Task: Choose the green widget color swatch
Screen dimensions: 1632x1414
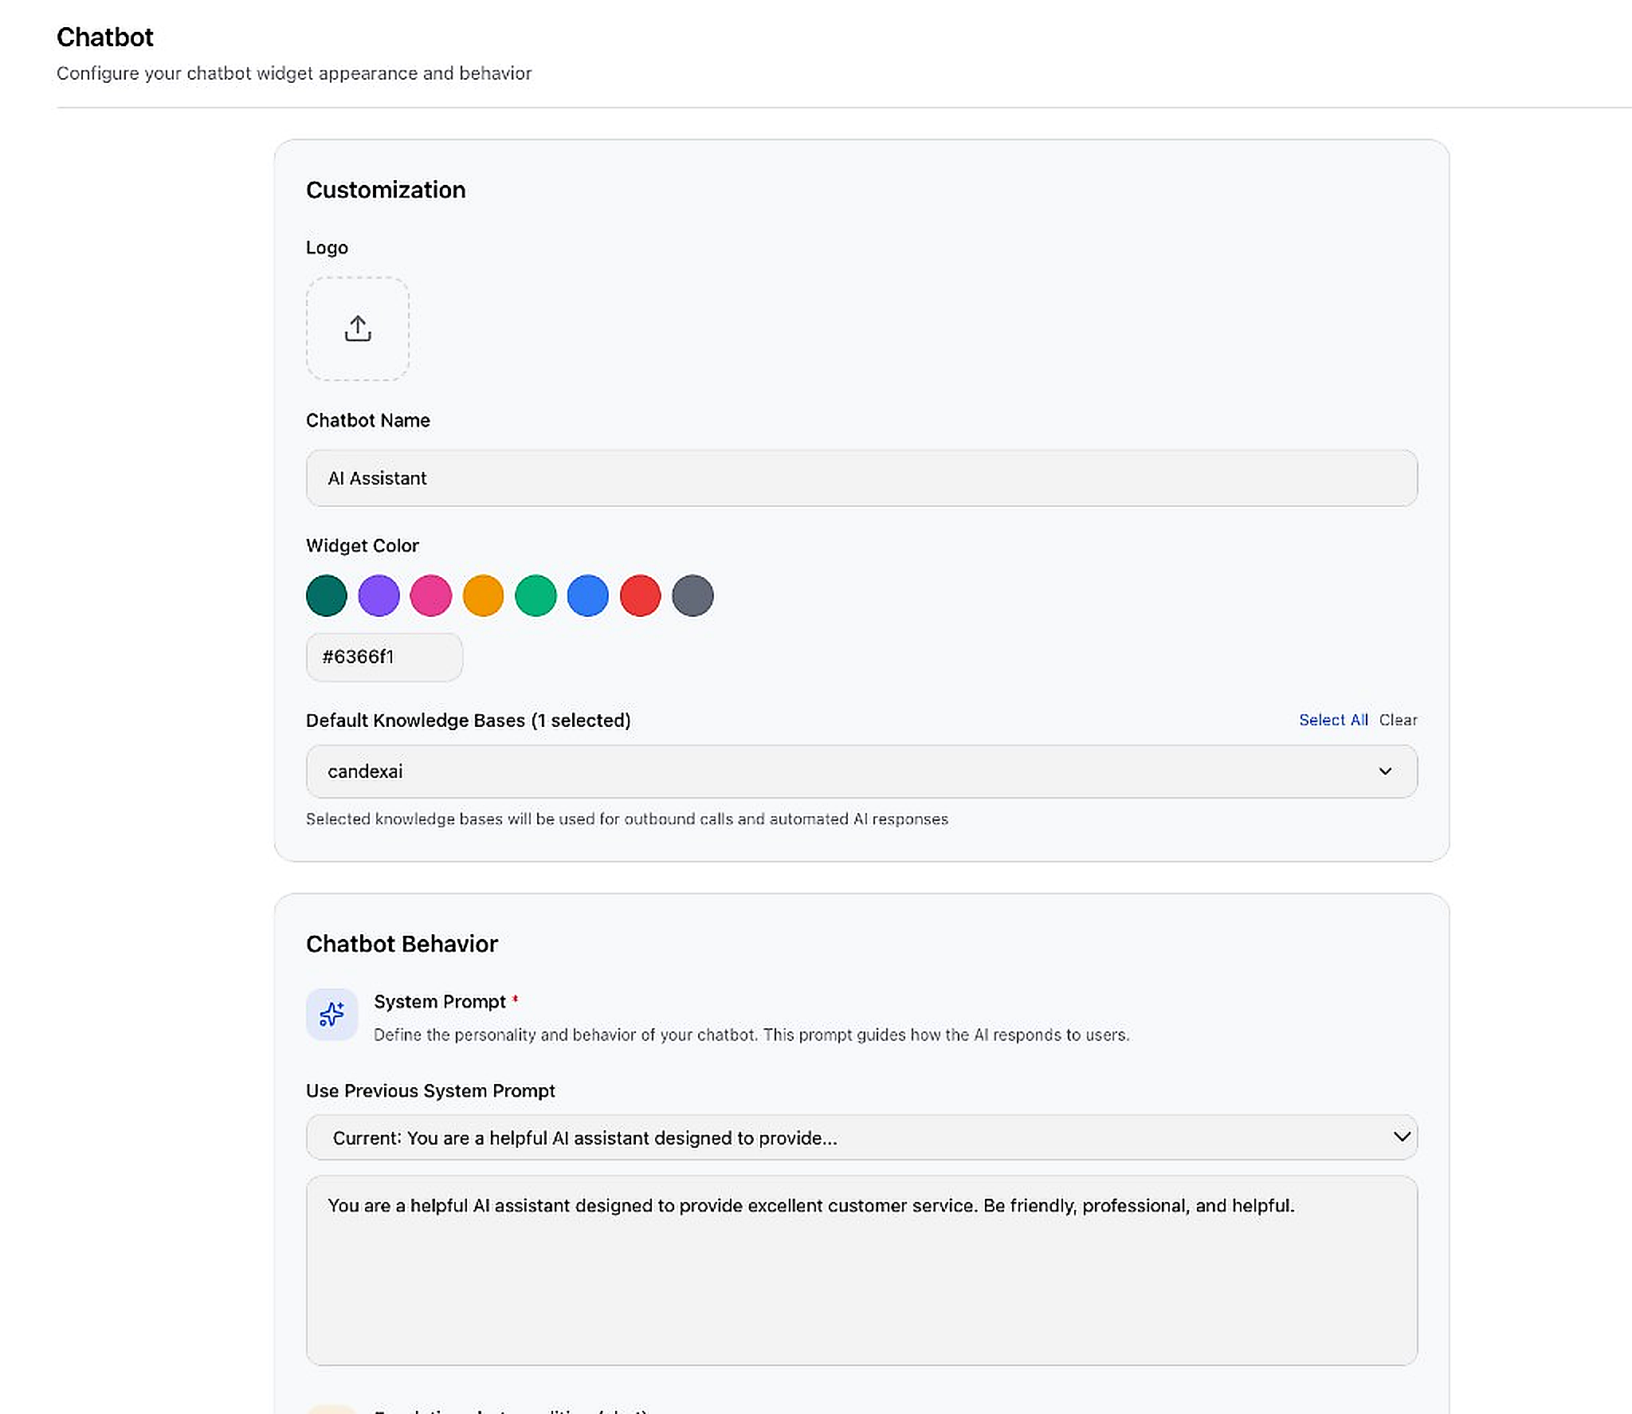Action: [x=535, y=595]
